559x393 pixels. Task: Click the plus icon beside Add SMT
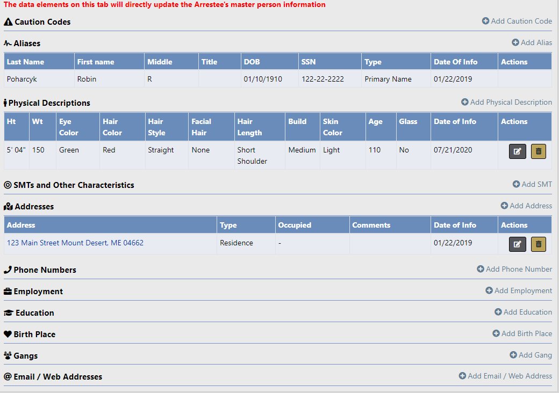tap(516, 184)
